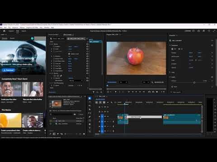Toggle Mute checkbox in Properties panel
Viewport: 217px width, 162px height.
[172, 87]
